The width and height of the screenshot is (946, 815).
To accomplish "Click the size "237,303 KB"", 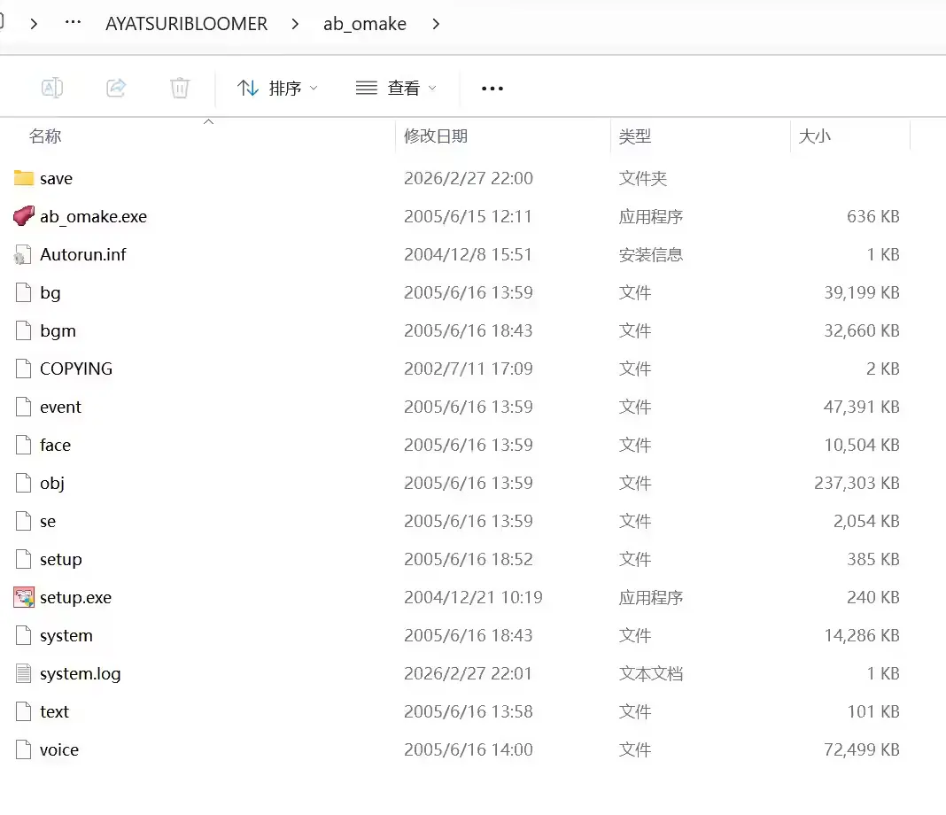I will coord(857,483).
